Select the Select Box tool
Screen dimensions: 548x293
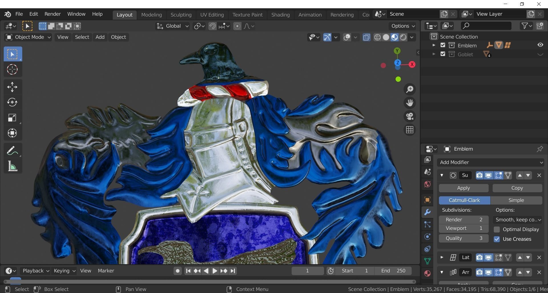13,54
